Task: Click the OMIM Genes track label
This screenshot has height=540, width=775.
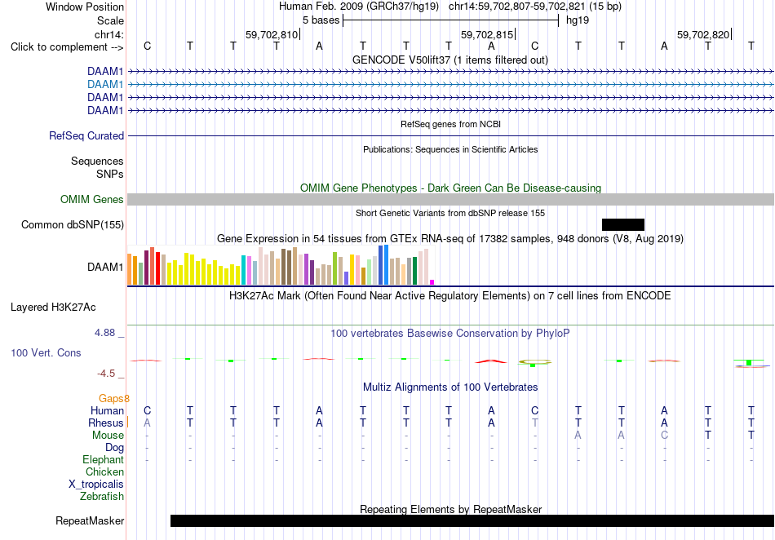Action: pos(92,199)
